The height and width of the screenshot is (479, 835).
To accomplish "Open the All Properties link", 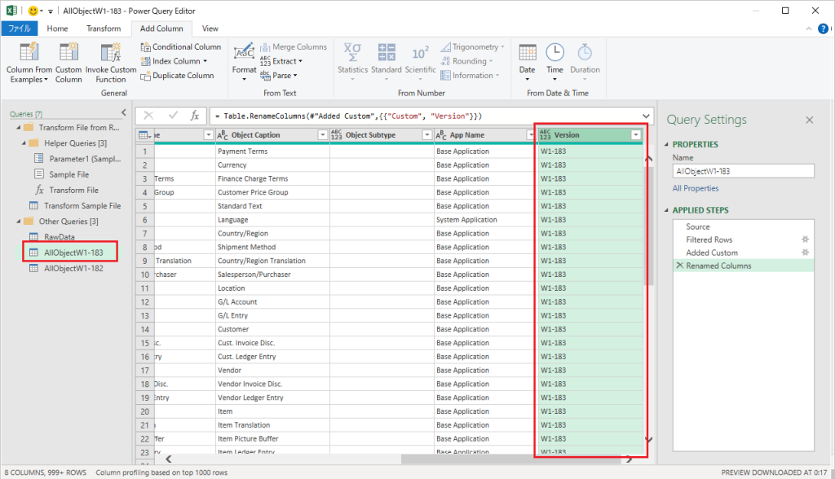I will coord(696,188).
